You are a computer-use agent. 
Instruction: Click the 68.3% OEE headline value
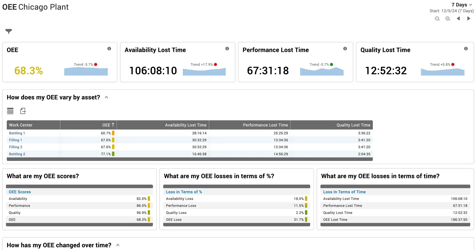click(29, 71)
